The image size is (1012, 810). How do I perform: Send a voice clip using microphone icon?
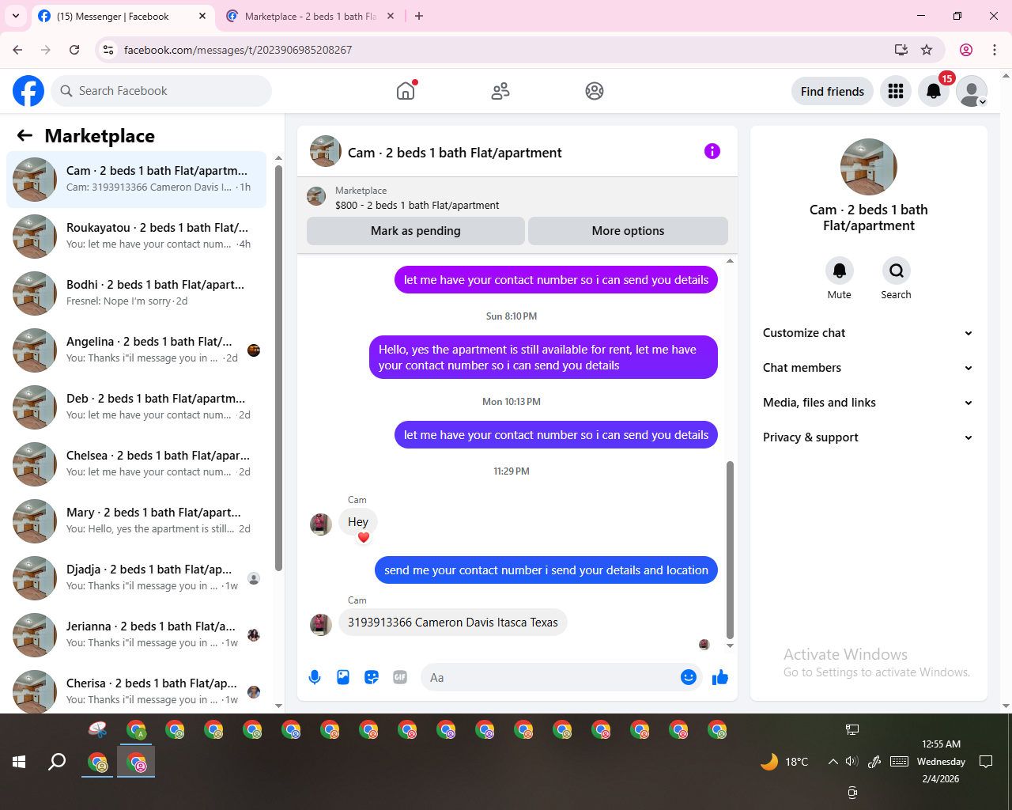coord(315,677)
